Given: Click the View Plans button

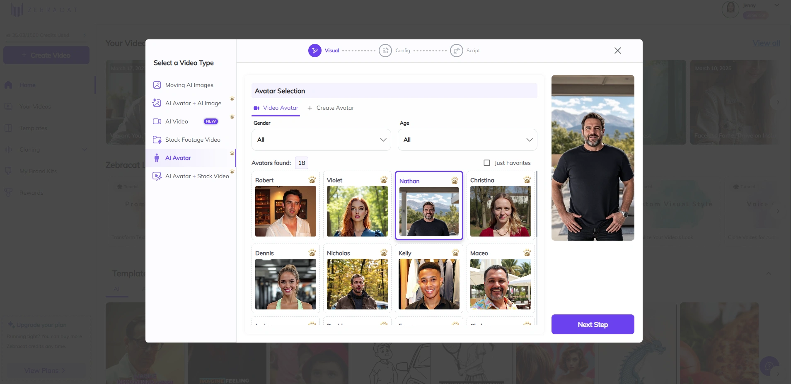Looking at the screenshot, I should 45,370.
